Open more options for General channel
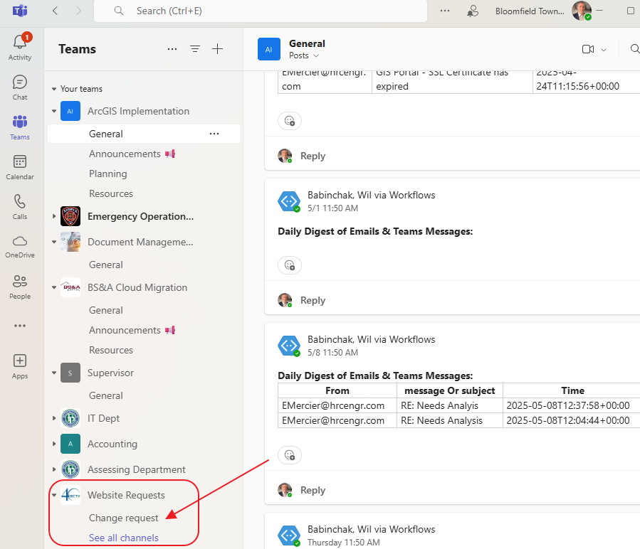 pos(214,134)
